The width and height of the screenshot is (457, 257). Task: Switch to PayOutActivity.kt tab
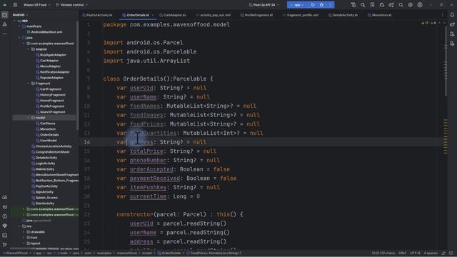point(97,15)
